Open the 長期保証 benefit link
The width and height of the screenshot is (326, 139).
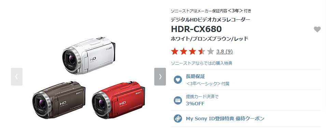[x=195, y=76]
